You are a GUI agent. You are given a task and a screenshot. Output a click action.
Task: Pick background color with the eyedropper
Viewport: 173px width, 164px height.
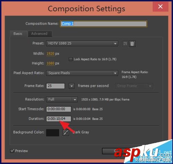point(66,133)
